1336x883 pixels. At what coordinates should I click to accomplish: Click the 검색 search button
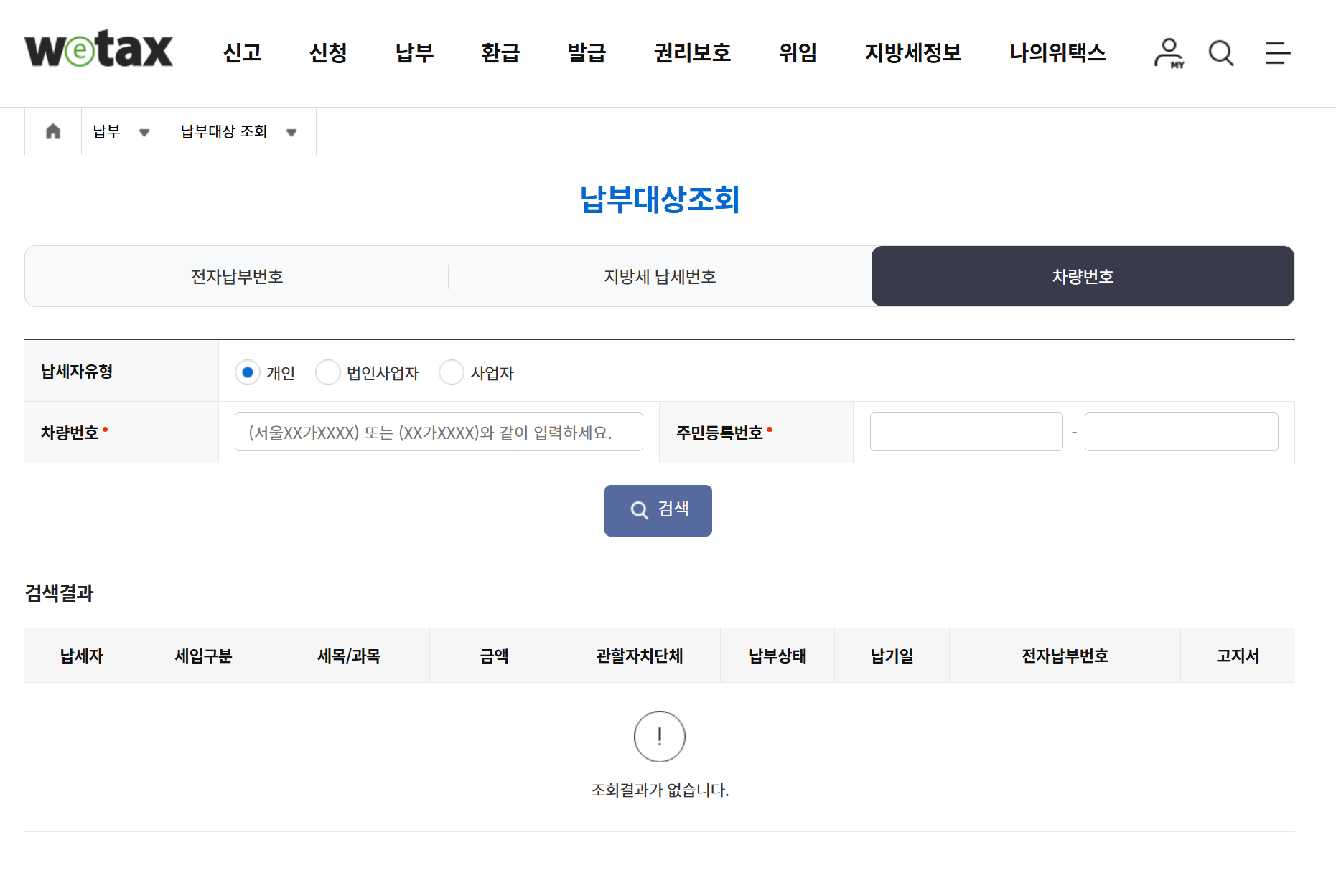click(x=658, y=510)
